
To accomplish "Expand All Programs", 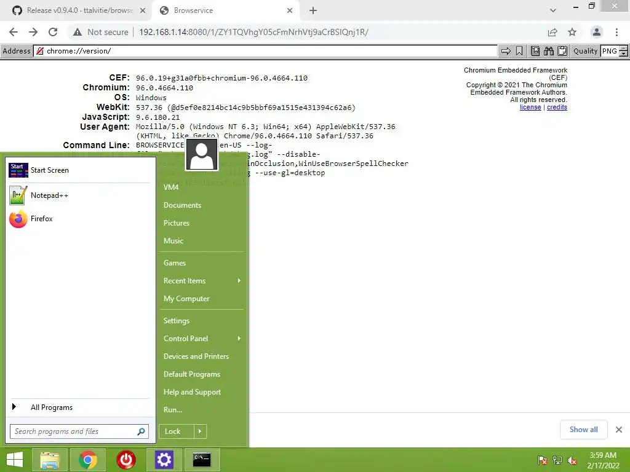I will pos(80,407).
